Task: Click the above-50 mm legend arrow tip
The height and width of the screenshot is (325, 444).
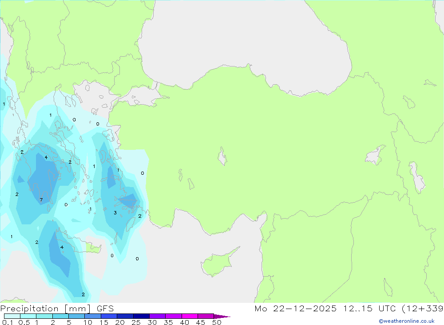Action: 222,317
